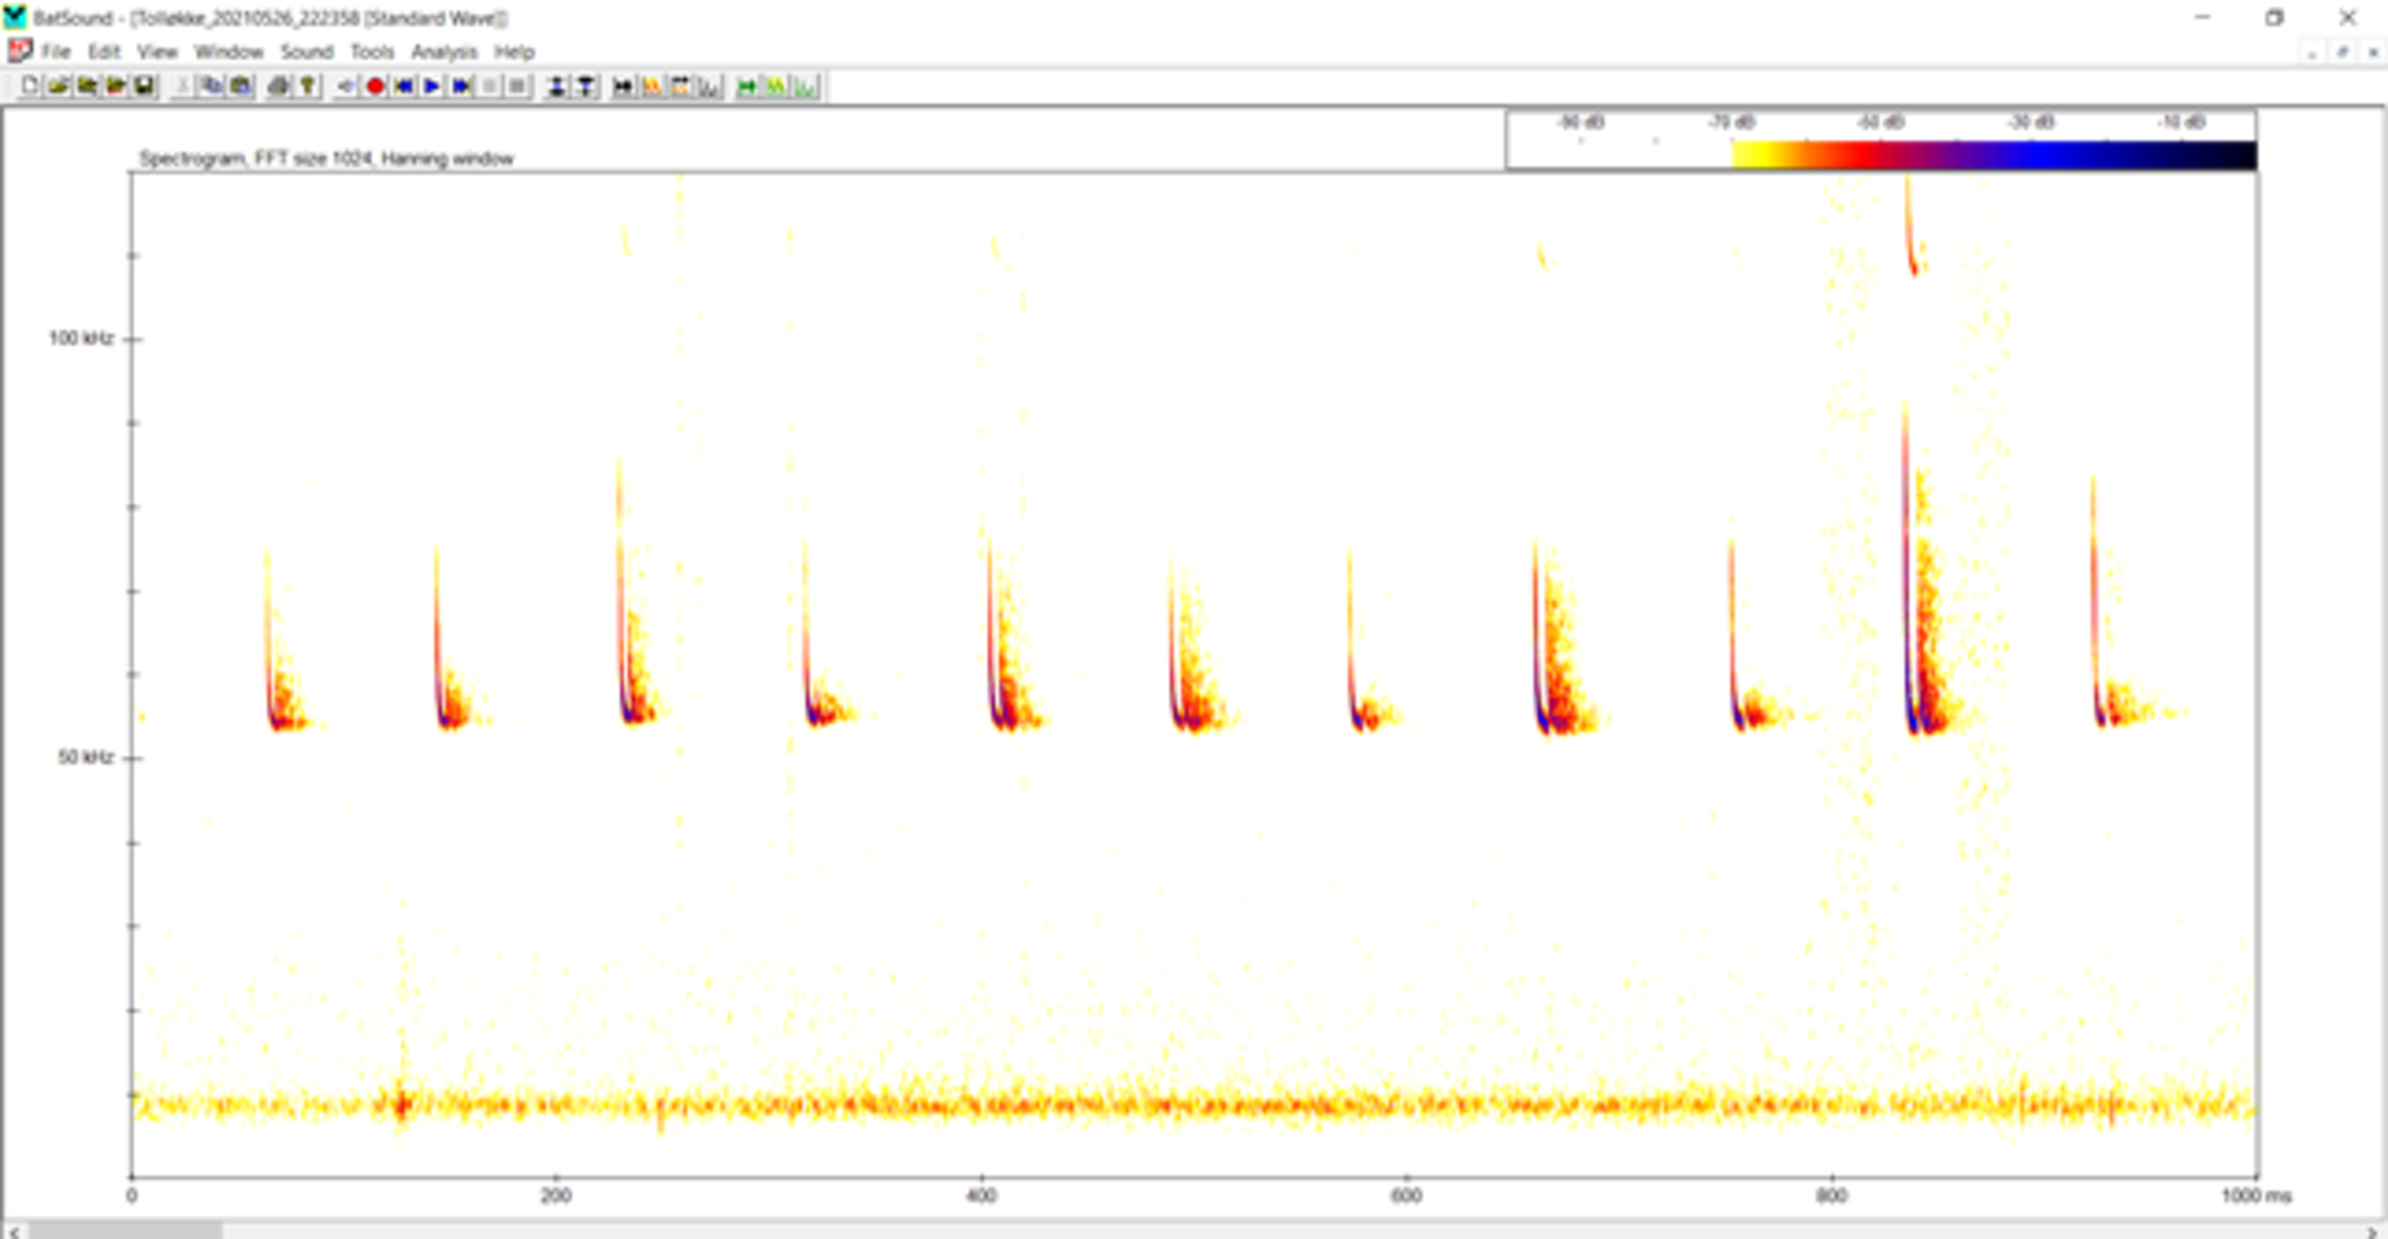Open the File menu

coord(55,51)
